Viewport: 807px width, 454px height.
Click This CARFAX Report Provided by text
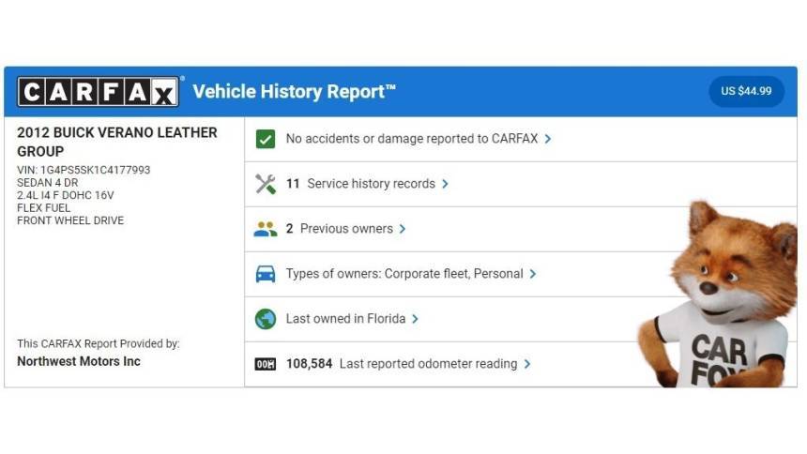coord(99,344)
